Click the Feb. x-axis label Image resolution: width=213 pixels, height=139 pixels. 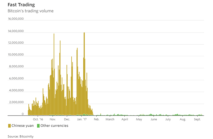click(97, 119)
